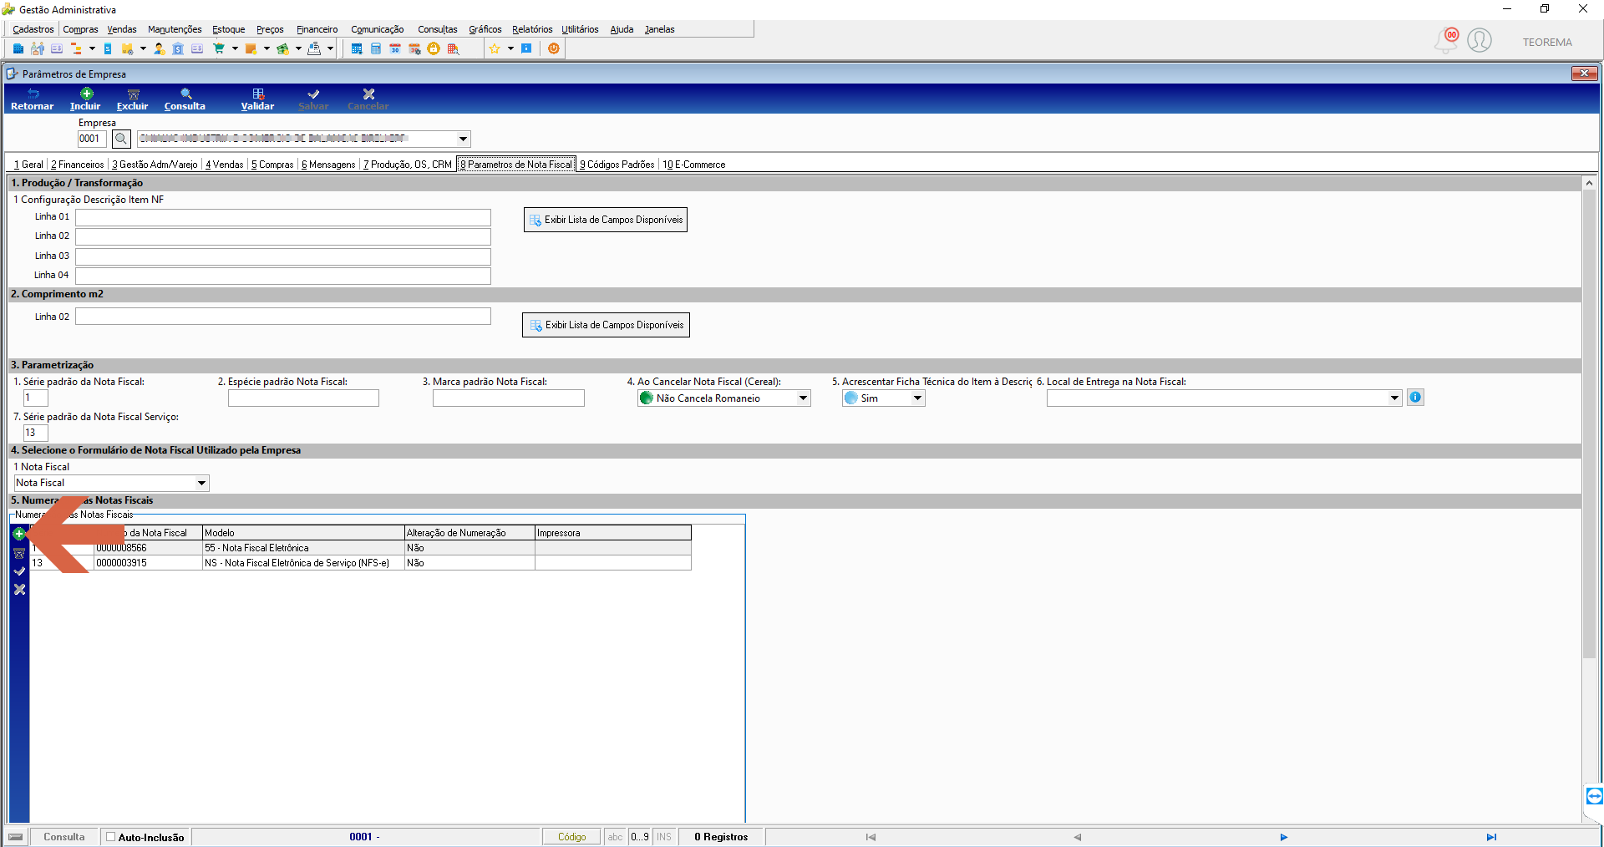Screen dimensions: 1604x847
Task: Click first Exibir Lista de Campos Disponíveis
Action: coord(606,220)
